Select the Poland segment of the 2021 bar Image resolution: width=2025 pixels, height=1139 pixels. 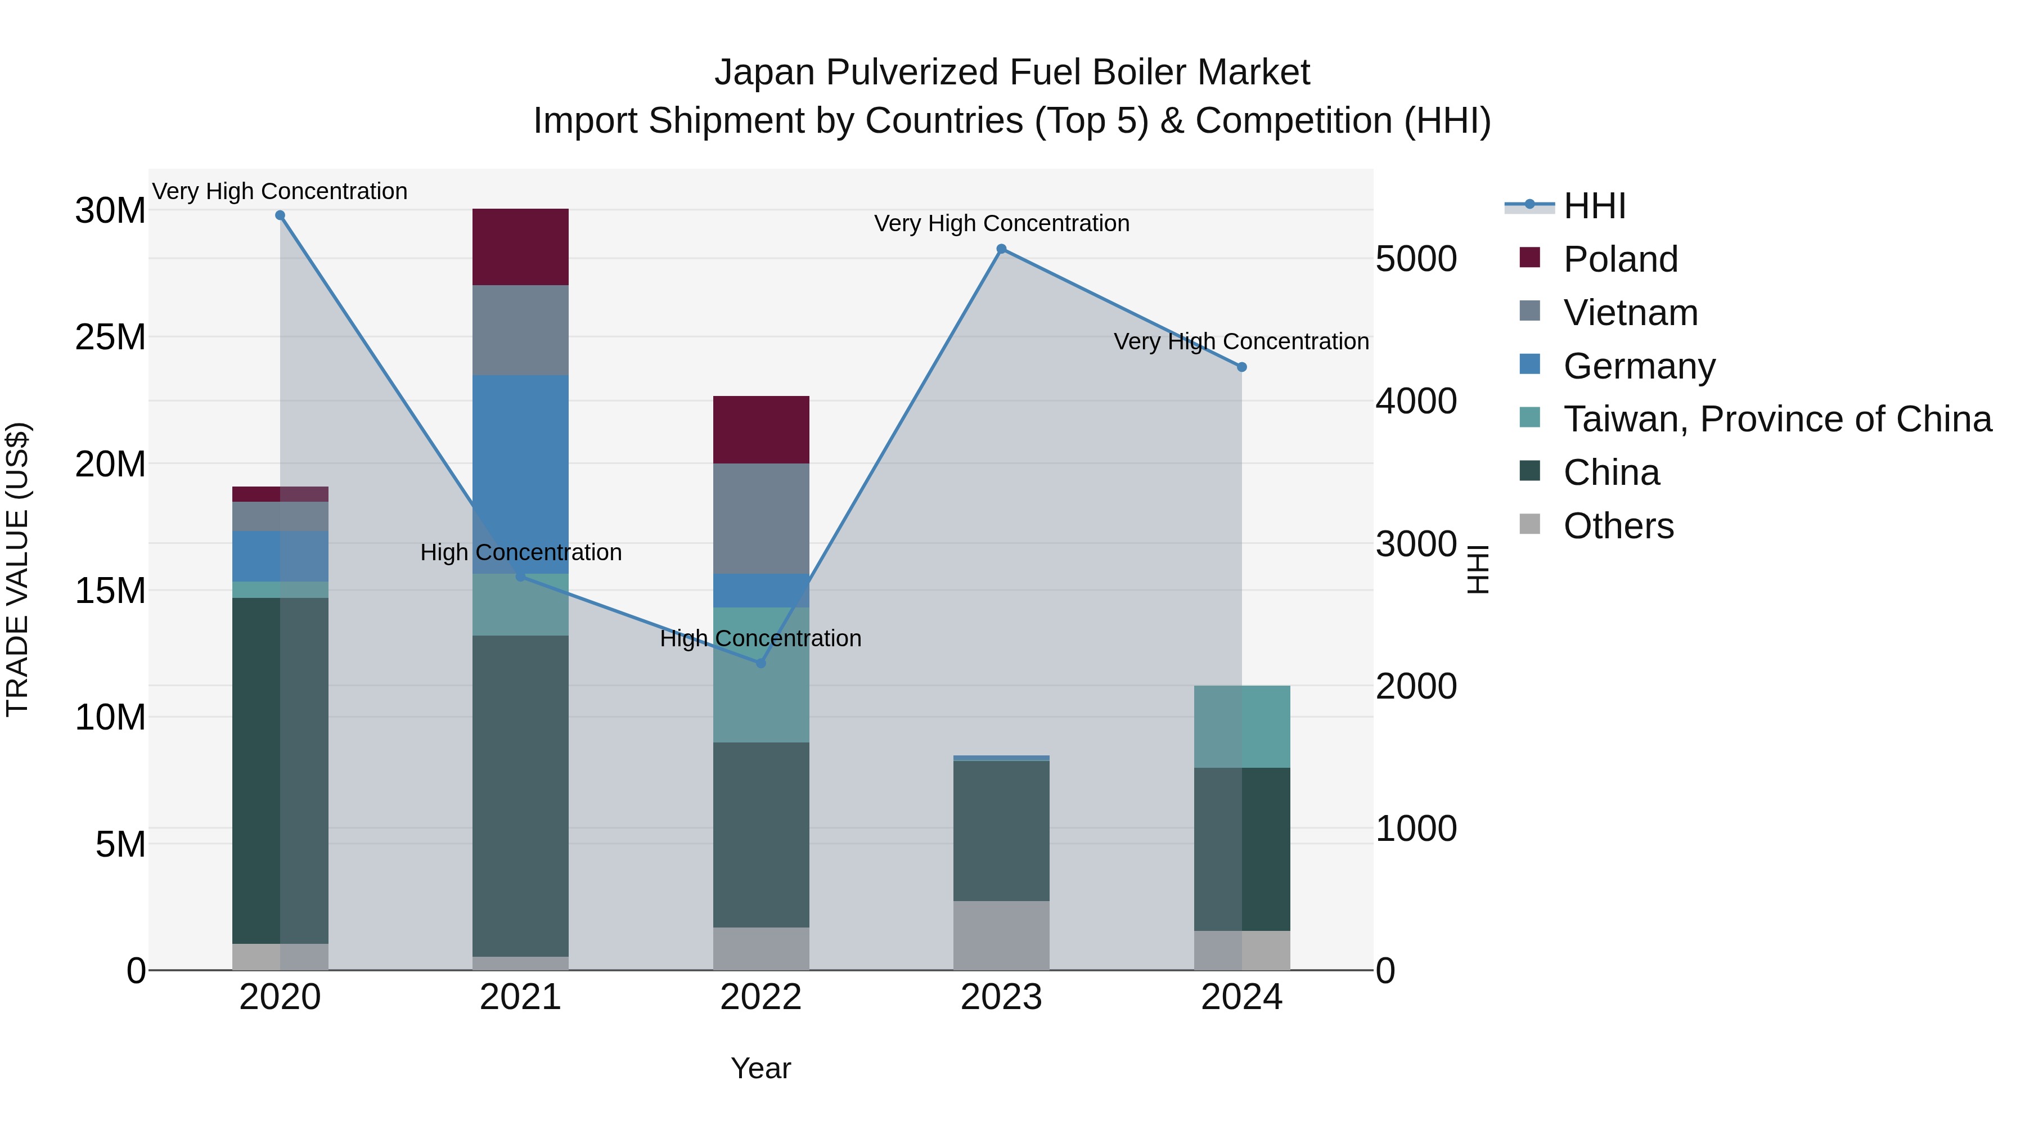(520, 247)
